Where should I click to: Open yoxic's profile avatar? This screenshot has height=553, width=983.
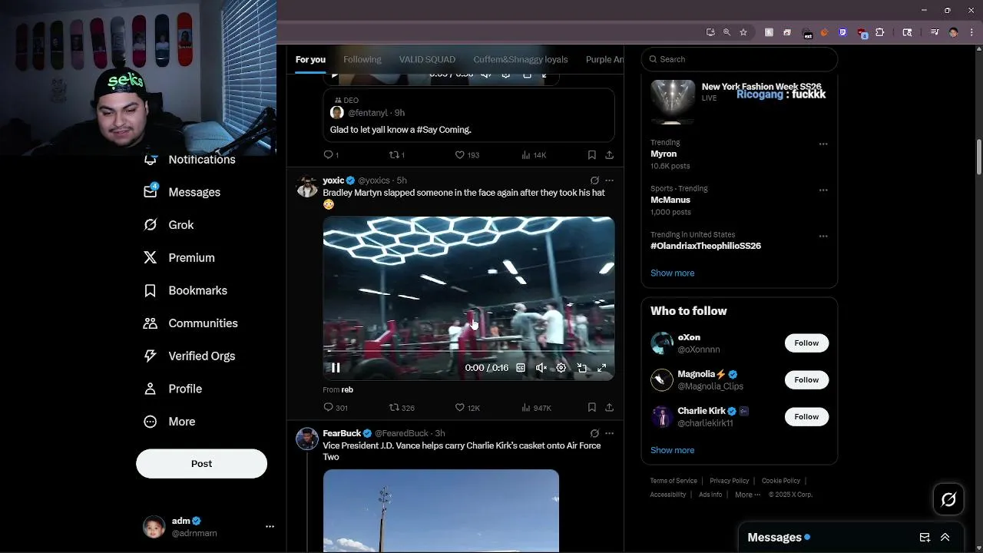tap(307, 187)
